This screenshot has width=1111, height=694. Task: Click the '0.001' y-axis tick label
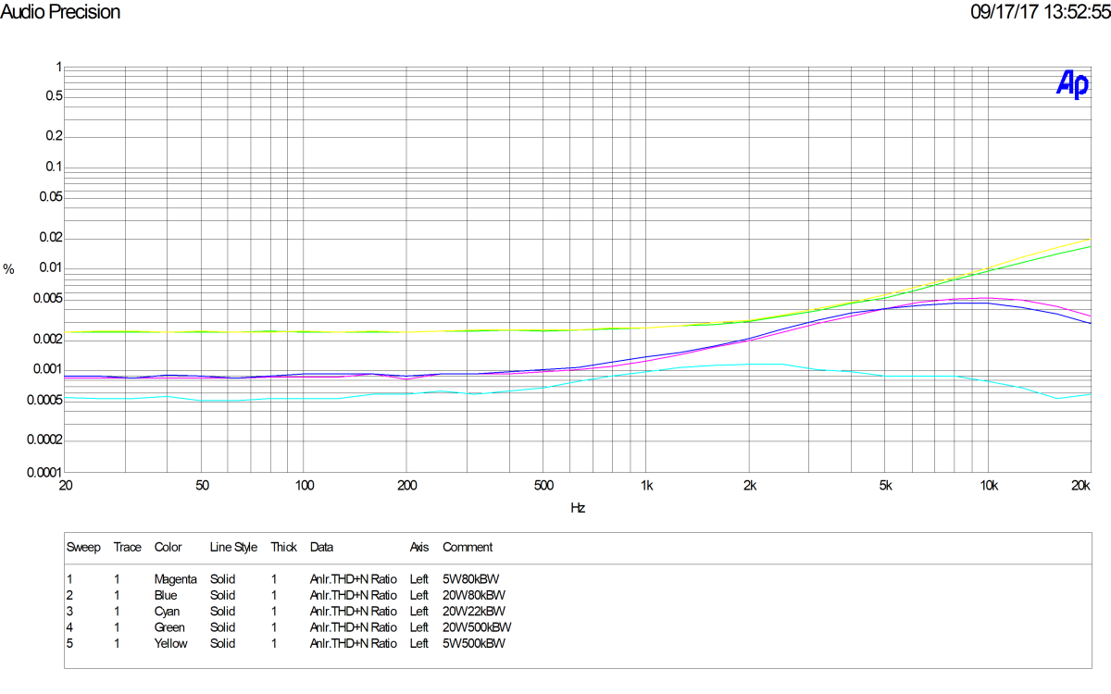[46, 369]
